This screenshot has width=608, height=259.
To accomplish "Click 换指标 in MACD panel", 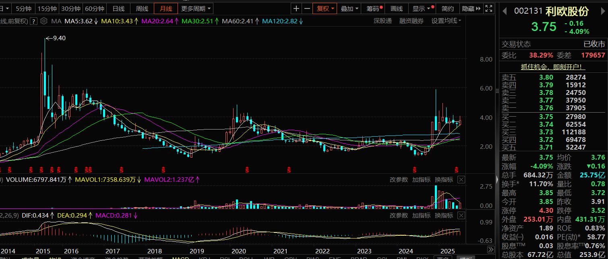I will click(444, 216).
